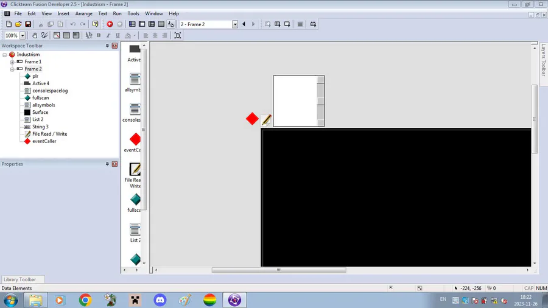This screenshot has width=548, height=308.
Task: Toggle italic text formatting
Action: coord(108,35)
